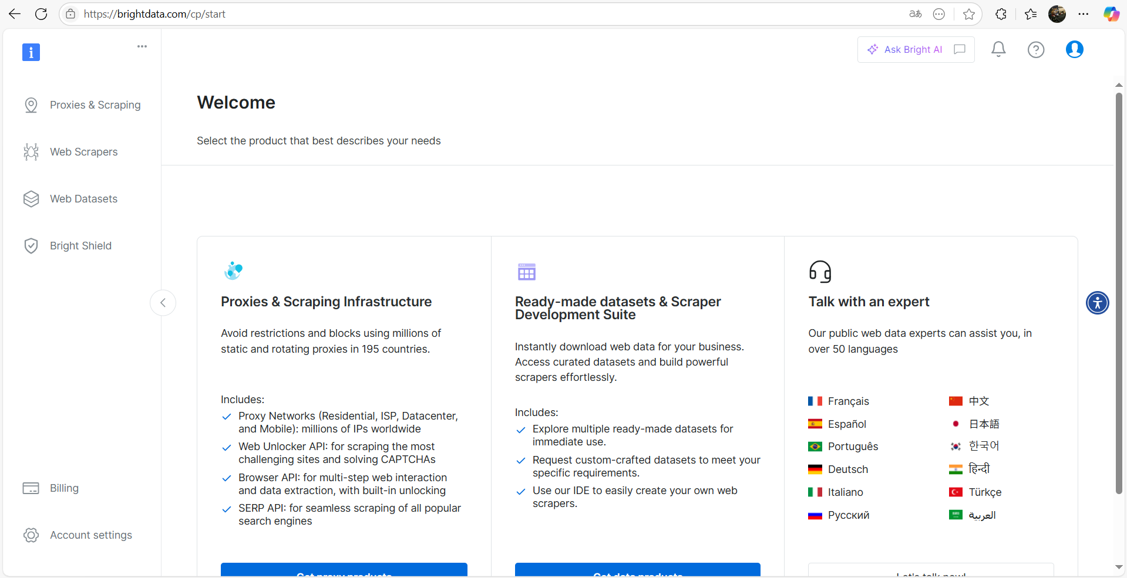Open the Billing page
This screenshot has width=1127, height=578.
[x=64, y=488]
